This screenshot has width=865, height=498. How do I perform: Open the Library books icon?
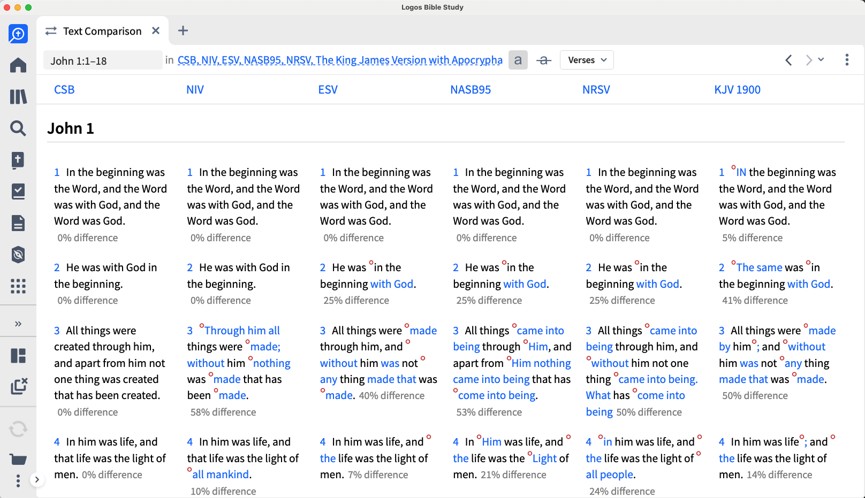pos(18,97)
